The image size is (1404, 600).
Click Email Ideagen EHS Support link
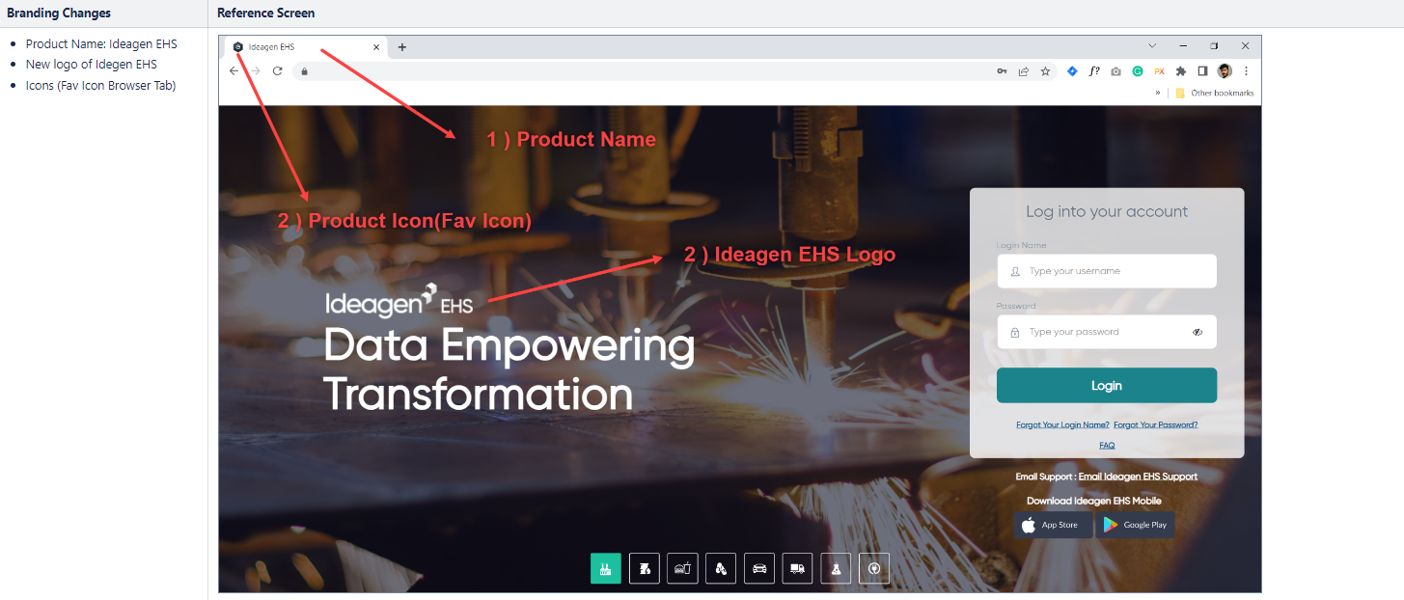1138,477
